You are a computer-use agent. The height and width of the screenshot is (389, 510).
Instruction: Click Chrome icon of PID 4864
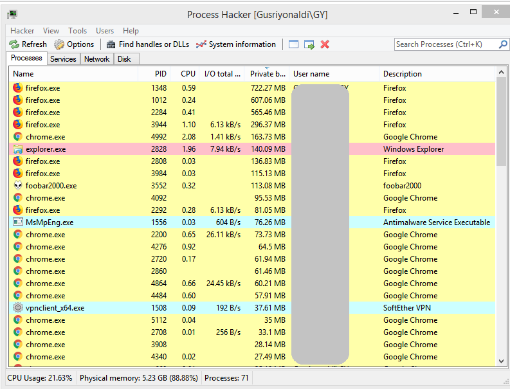click(17, 284)
